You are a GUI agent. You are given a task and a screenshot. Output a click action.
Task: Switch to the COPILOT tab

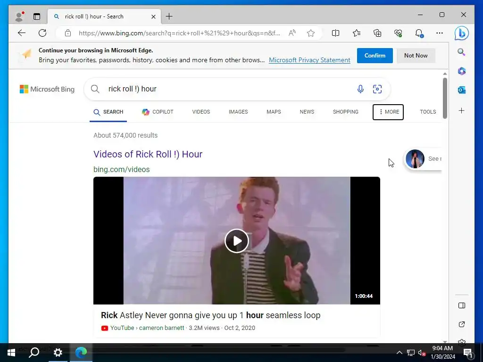tap(158, 112)
